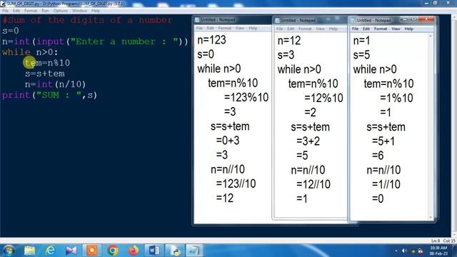
Task: Click the '=123//10' line in Notepad
Action: 236,183
